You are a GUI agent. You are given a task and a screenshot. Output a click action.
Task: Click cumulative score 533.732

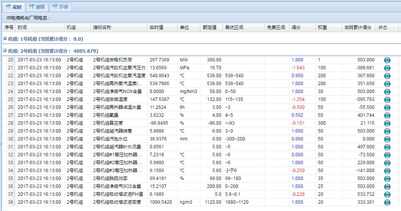pyautogui.click(x=366, y=194)
